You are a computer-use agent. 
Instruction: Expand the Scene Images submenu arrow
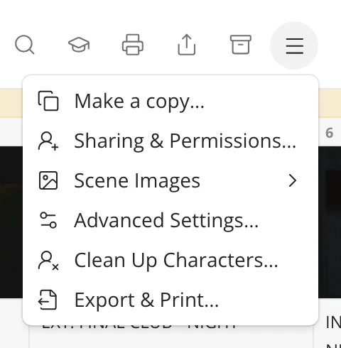(293, 181)
